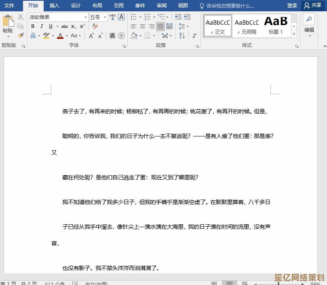327x285 pixels.
Task: Increase font size with grow font icon
Action: pos(91,36)
